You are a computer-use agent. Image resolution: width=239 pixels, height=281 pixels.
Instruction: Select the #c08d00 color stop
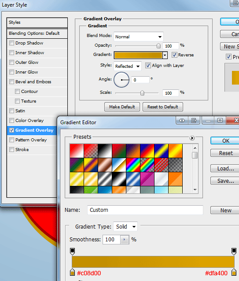(x=72, y=272)
